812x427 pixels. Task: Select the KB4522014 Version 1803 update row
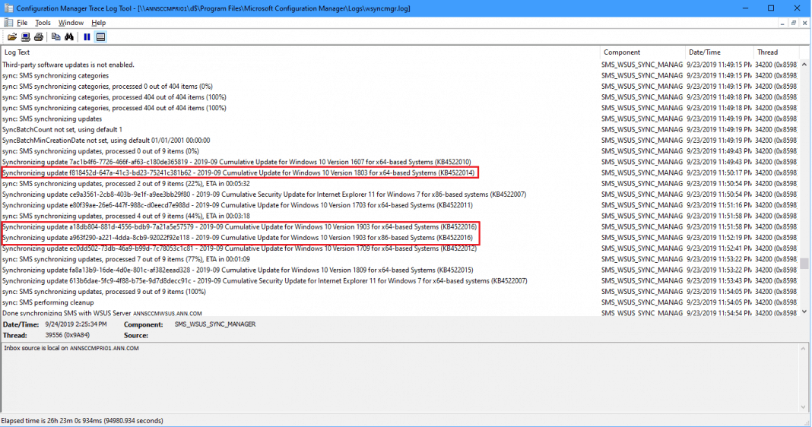(x=399, y=173)
